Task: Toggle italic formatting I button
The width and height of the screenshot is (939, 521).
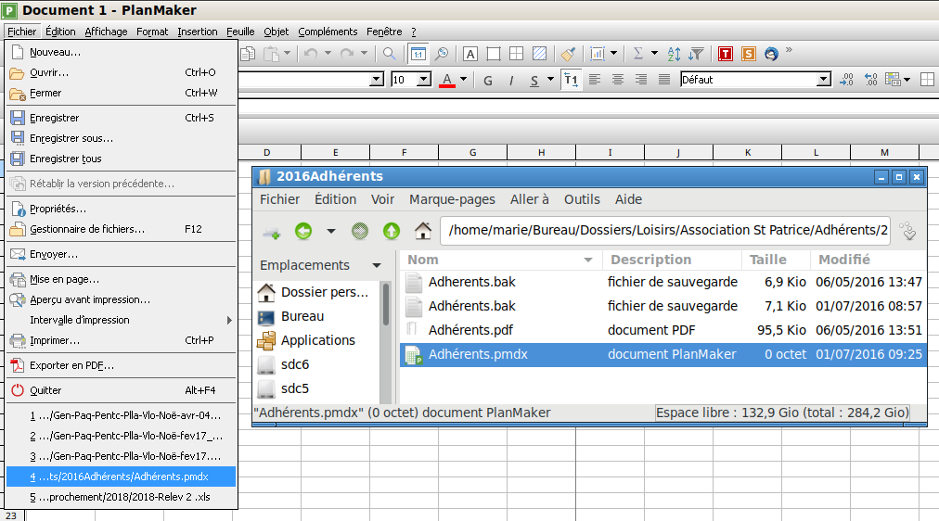Action: 510,80
